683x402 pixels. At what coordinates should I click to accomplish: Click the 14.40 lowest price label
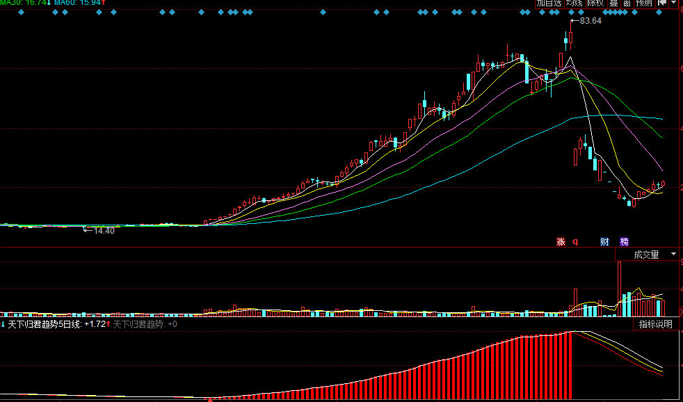click(103, 230)
